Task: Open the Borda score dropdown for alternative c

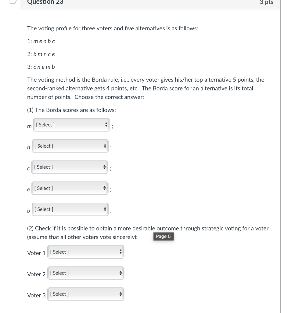Action: pyautogui.click(x=70, y=167)
